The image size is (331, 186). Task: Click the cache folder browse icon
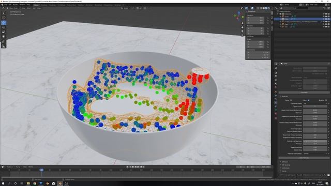pyautogui.click(x=328, y=175)
